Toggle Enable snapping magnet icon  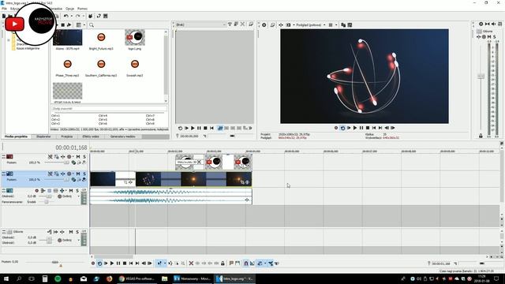click(246, 263)
